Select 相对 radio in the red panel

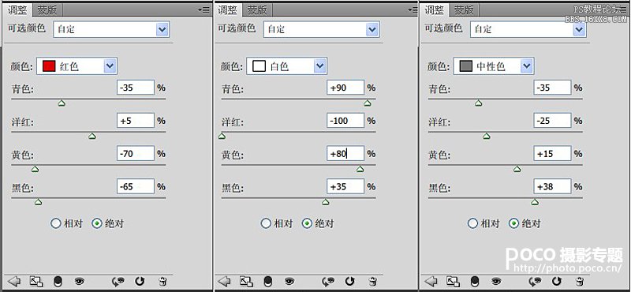67,223
